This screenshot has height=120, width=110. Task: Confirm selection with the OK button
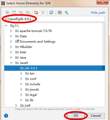pyautogui.click(x=76, y=116)
